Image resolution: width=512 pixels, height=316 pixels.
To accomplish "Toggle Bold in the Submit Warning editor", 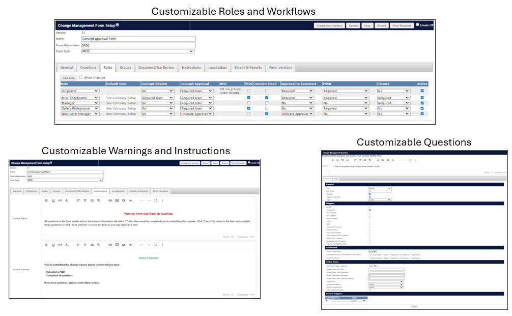I will [x=46, y=245].
